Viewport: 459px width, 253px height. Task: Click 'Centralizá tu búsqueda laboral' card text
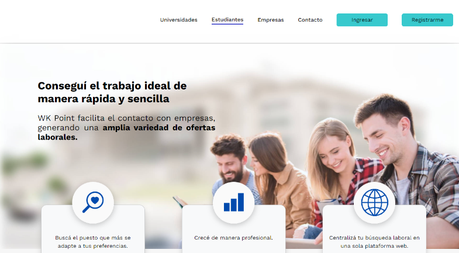click(x=374, y=242)
